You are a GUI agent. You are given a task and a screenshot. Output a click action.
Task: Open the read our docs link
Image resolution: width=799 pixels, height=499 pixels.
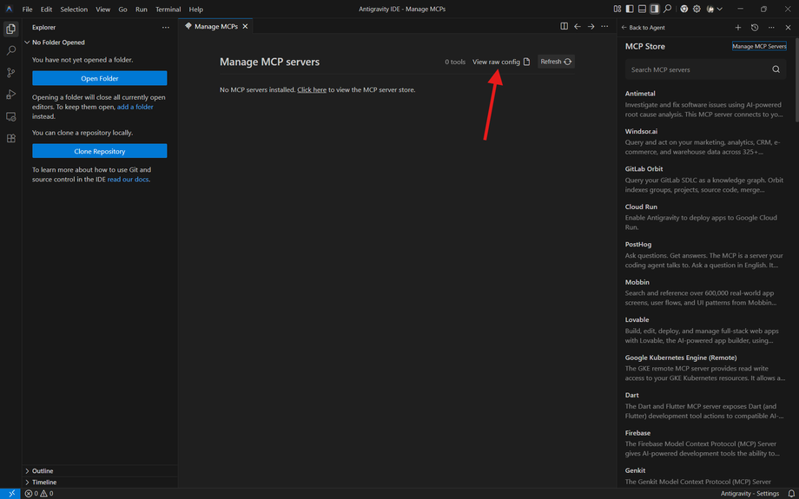point(129,180)
